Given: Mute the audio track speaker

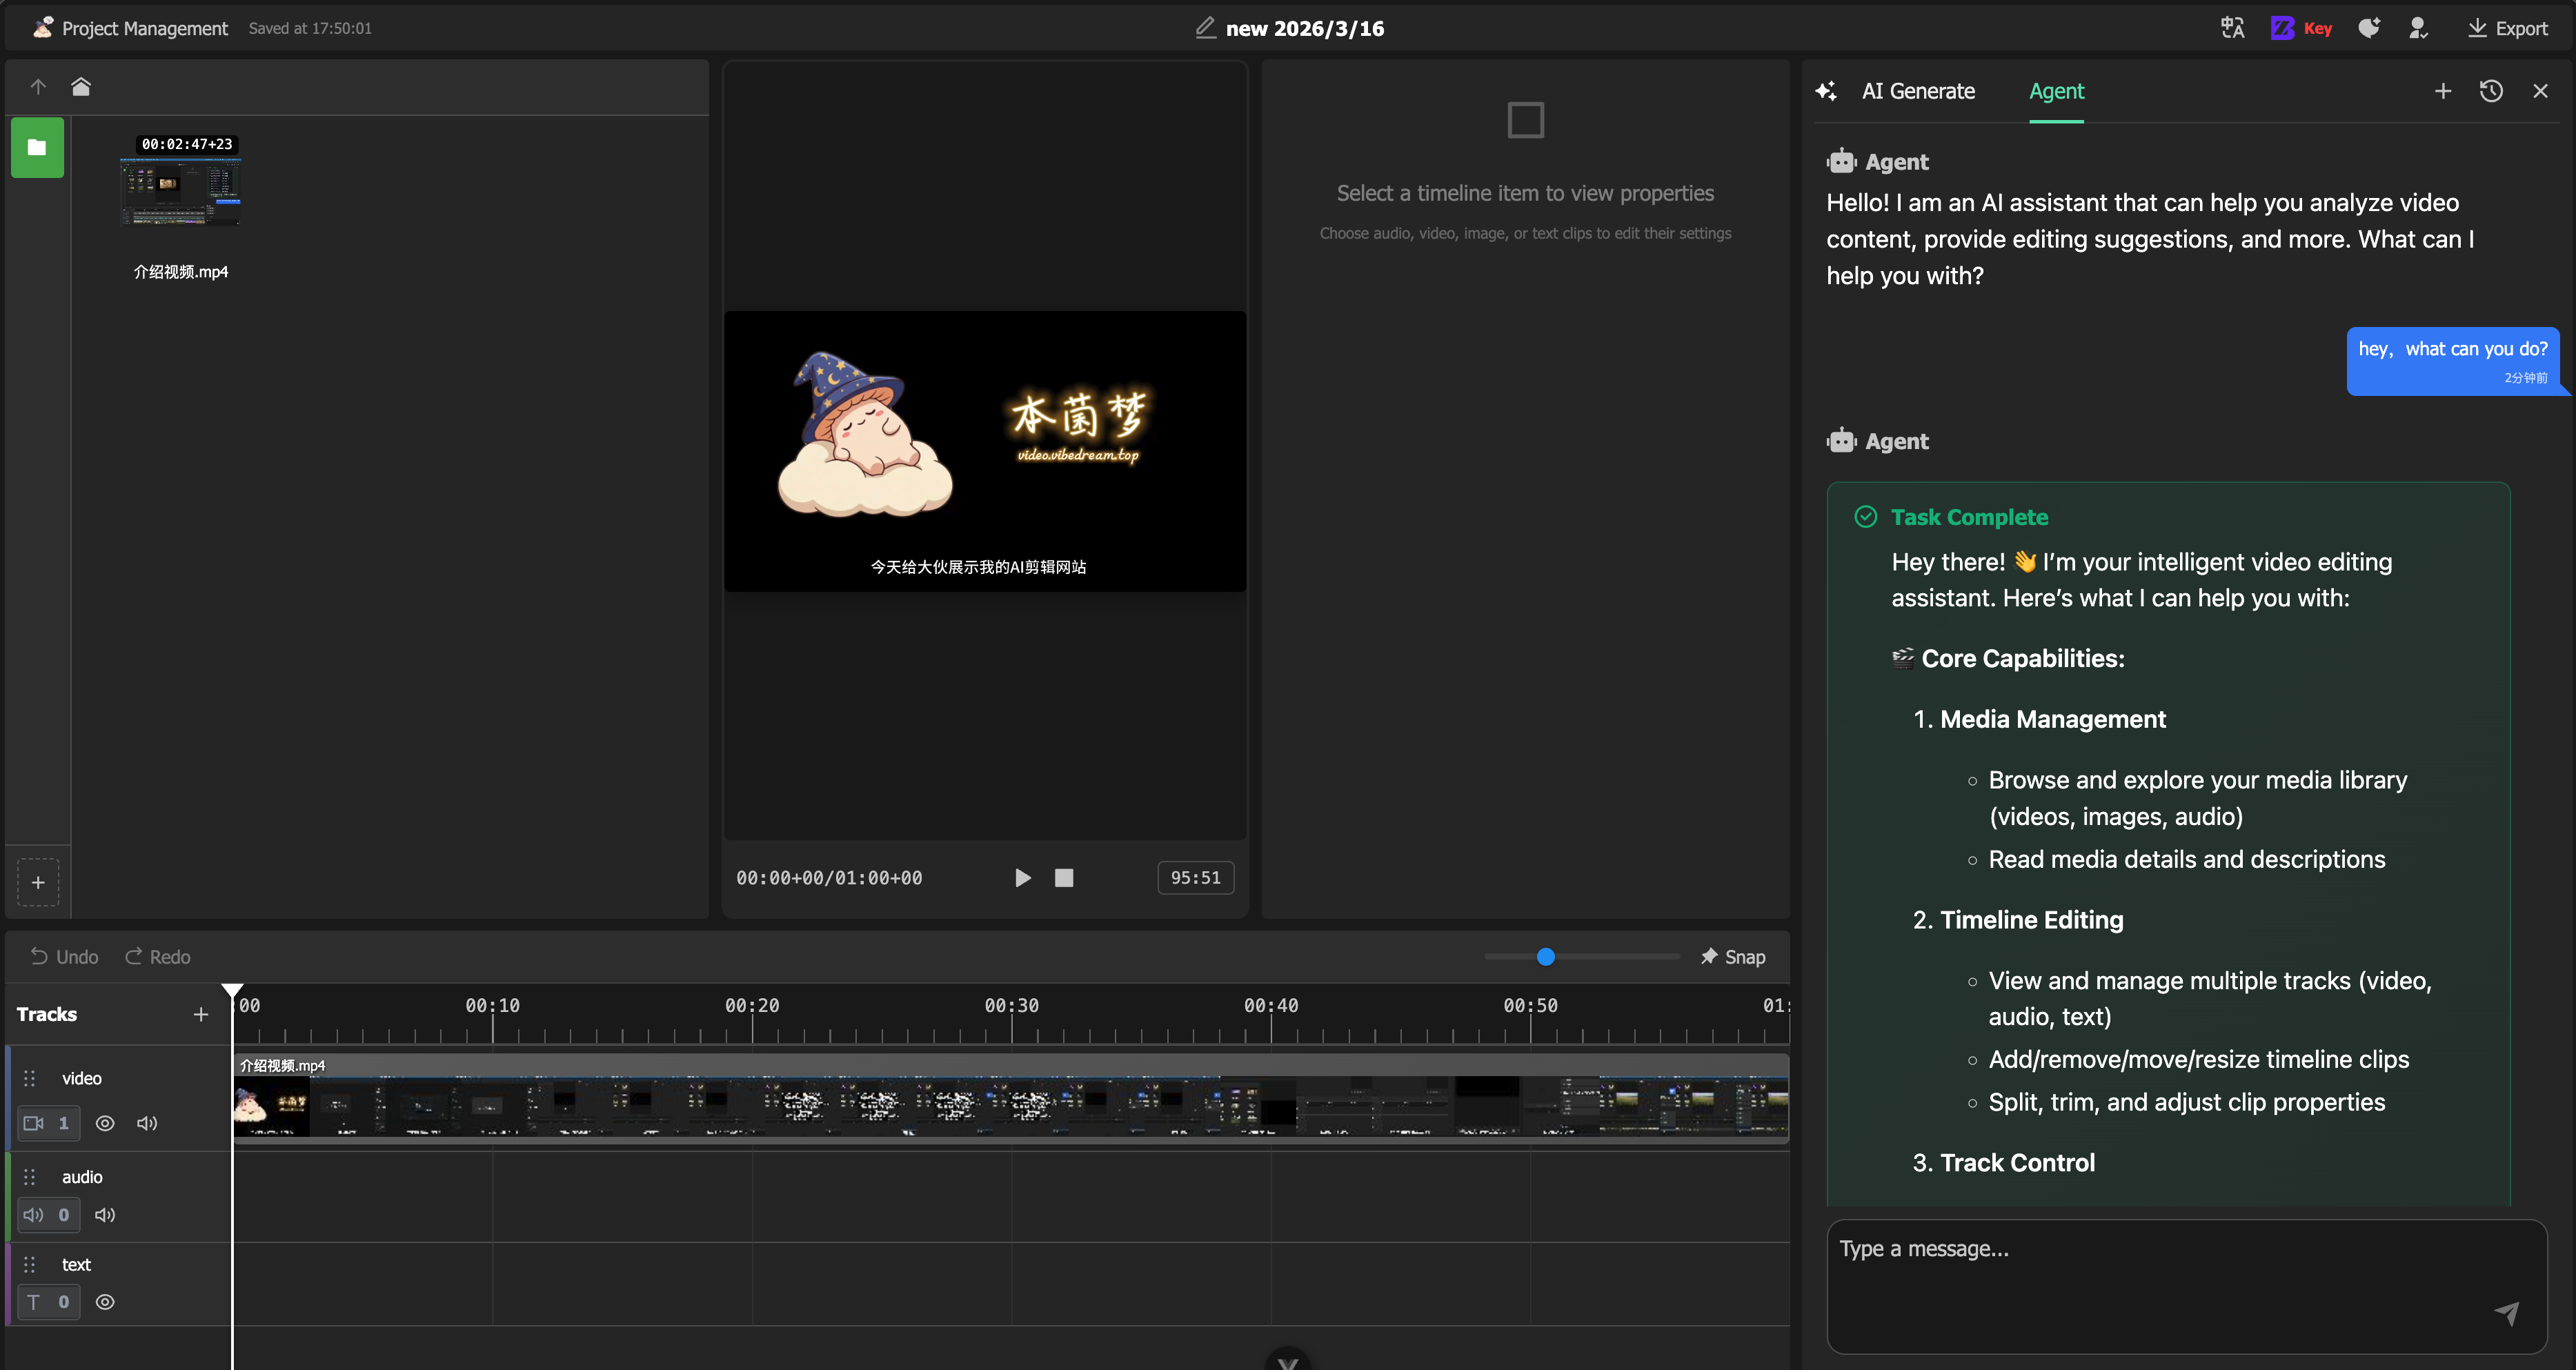Looking at the screenshot, I should tap(105, 1215).
